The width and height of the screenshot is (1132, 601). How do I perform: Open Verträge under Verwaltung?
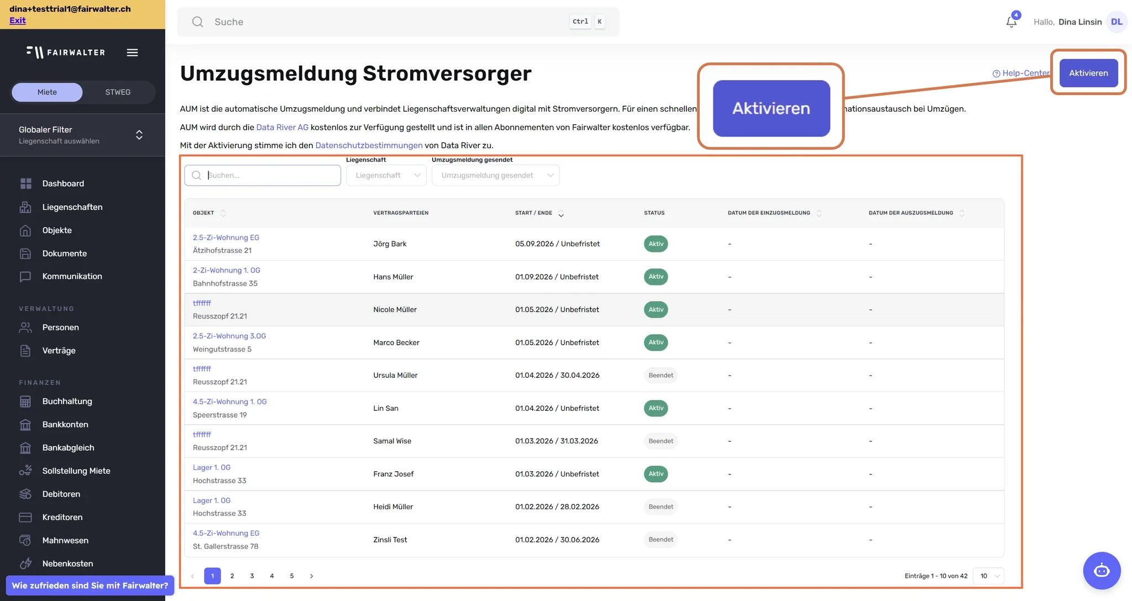pos(59,351)
